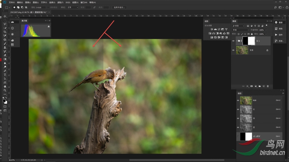Choose the Zoom magnifier tool
289x162 pixels.
5,90
